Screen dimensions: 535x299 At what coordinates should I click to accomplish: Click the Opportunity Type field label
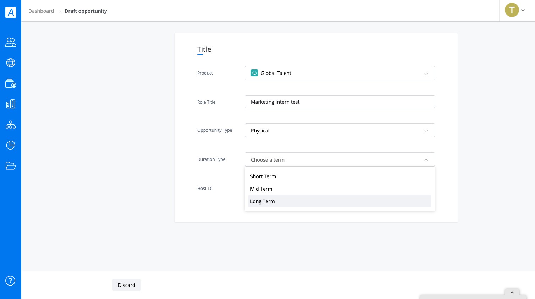[215, 130]
